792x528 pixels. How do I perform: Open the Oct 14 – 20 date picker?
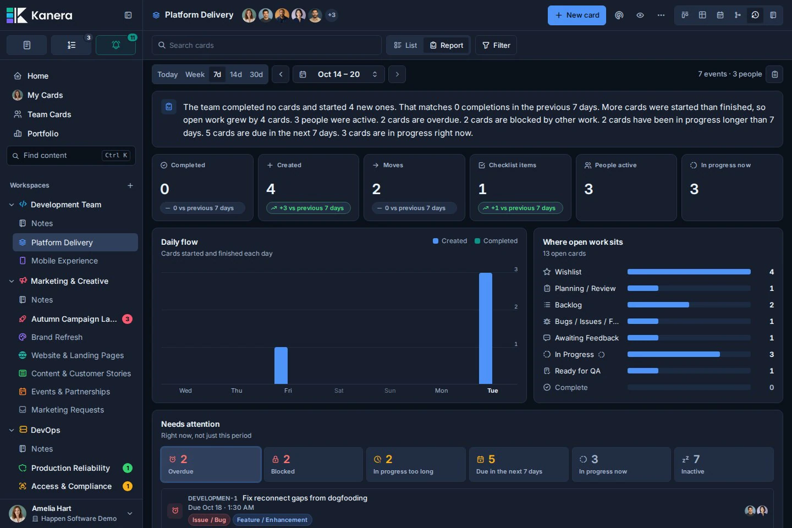point(338,74)
